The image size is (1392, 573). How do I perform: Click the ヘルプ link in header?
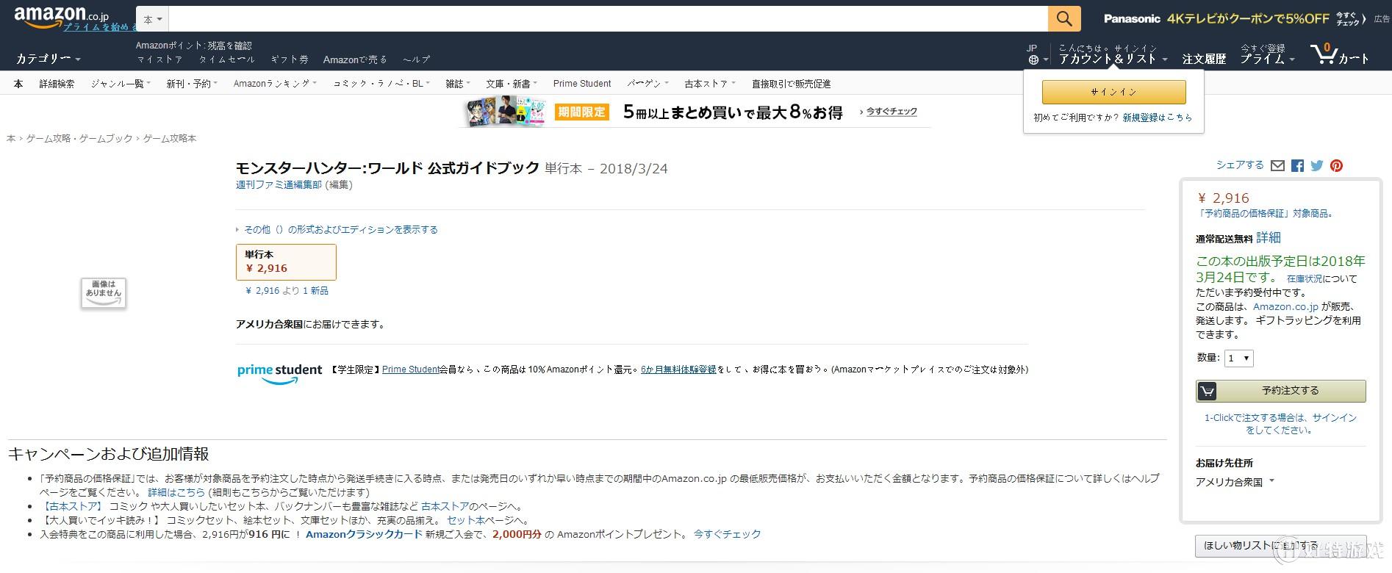pyautogui.click(x=416, y=60)
